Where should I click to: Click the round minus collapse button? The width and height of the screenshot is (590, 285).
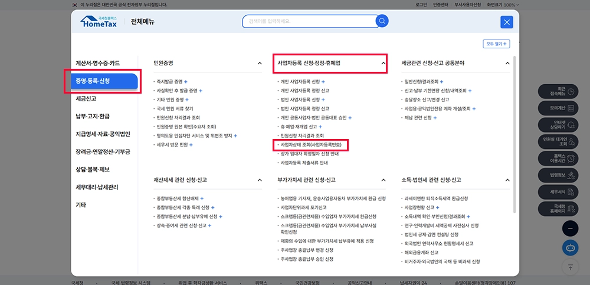point(570,228)
